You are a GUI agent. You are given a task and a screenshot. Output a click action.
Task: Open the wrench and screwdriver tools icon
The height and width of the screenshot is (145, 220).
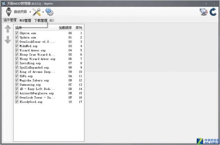point(37,12)
